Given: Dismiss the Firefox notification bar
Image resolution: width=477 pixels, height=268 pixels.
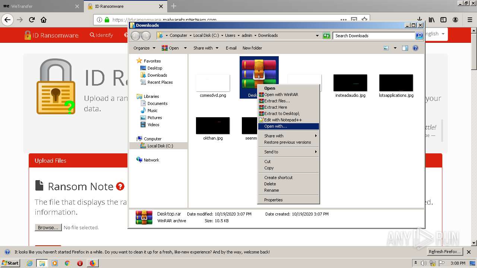Looking at the screenshot, I should coord(469,252).
